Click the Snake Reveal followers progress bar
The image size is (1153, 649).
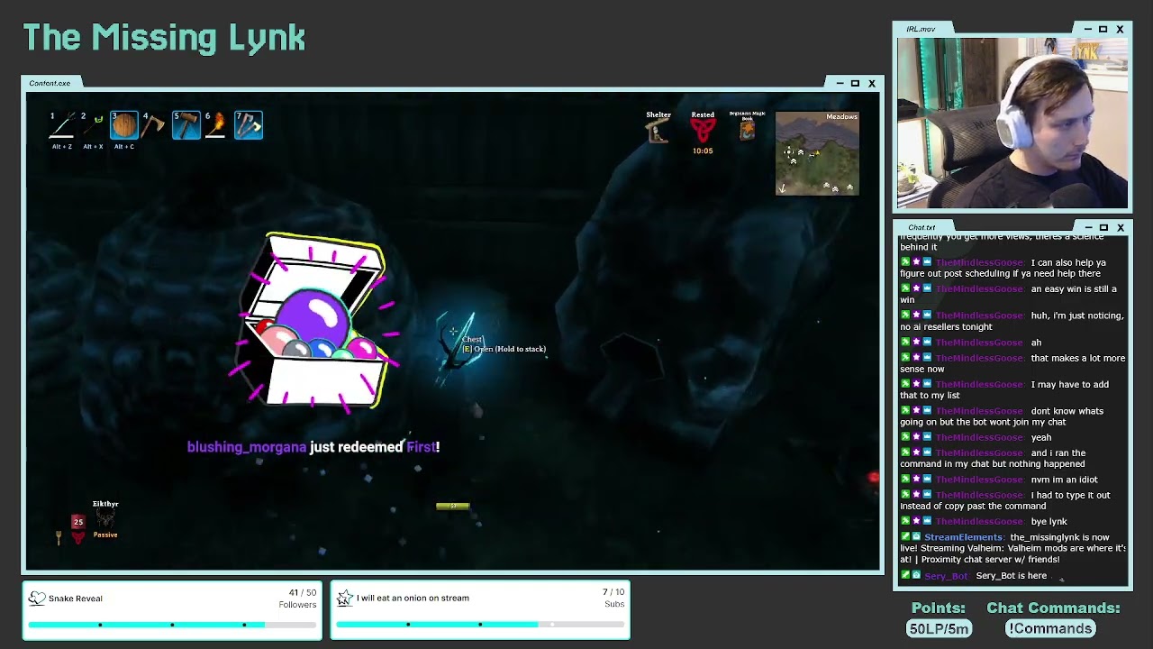172,624
